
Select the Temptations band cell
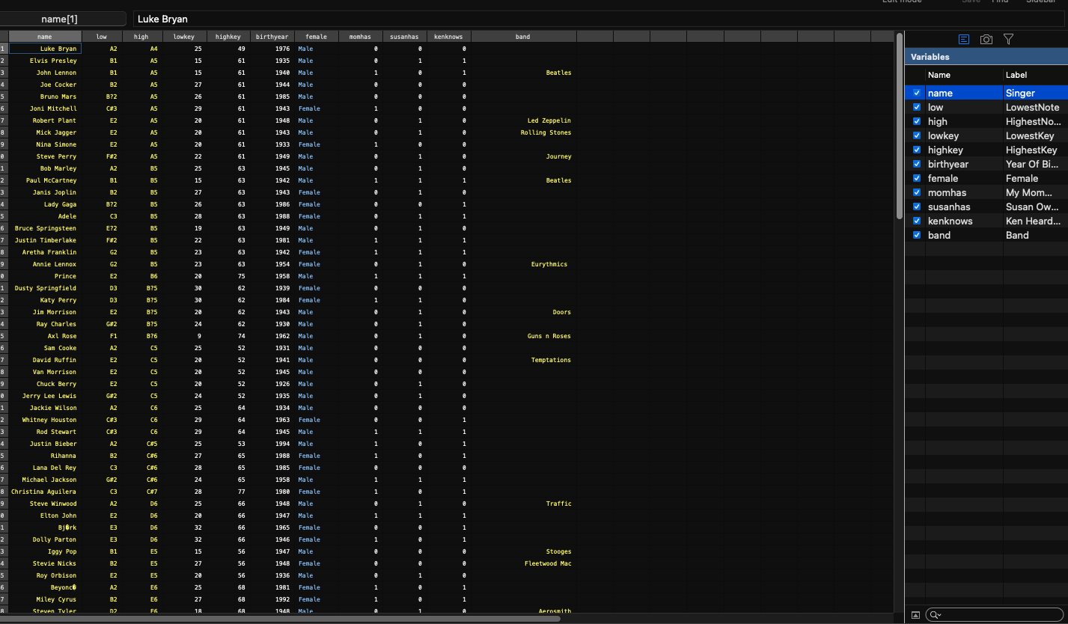[523, 360]
